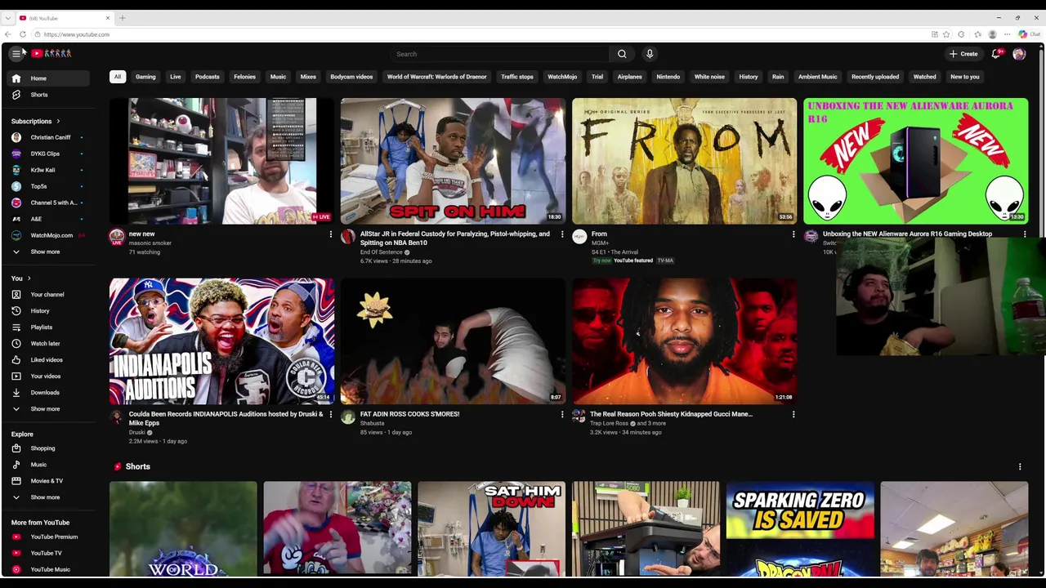Open YouTube Premium link
The height and width of the screenshot is (588, 1046).
49,537
